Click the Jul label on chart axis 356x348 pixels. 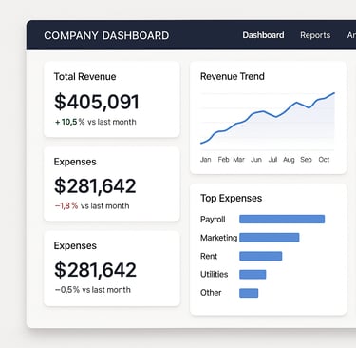pyautogui.click(x=272, y=160)
